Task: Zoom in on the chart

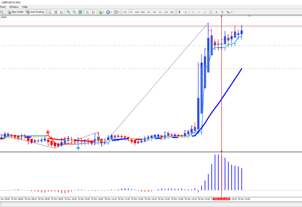Action: (69, 12)
